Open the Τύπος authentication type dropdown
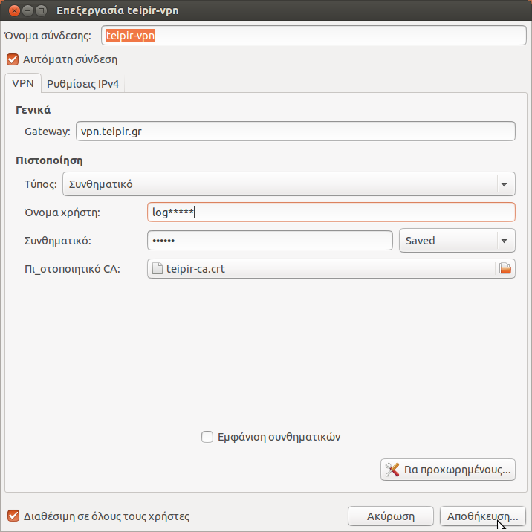532x532 pixels. tap(289, 184)
